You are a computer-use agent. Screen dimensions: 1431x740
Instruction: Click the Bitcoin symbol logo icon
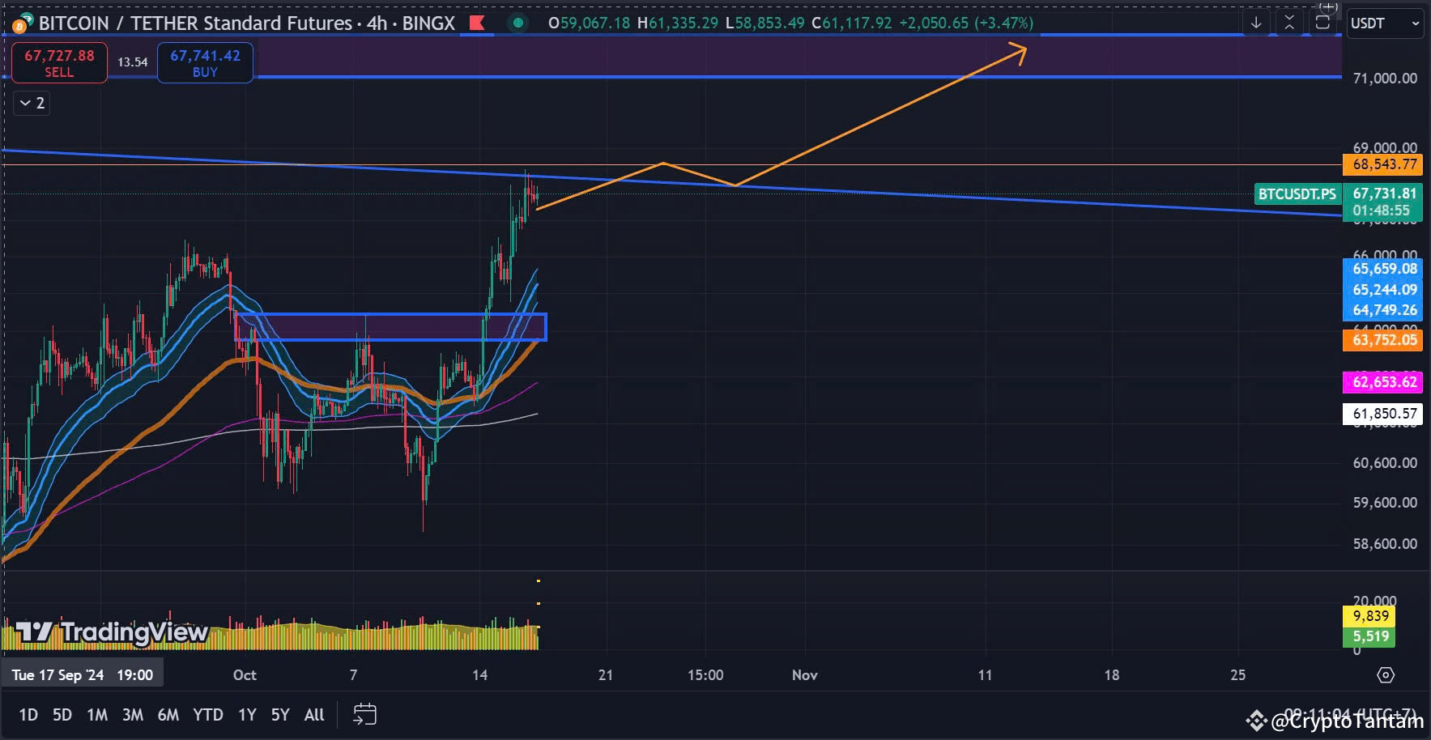click(x=22, y=23)
